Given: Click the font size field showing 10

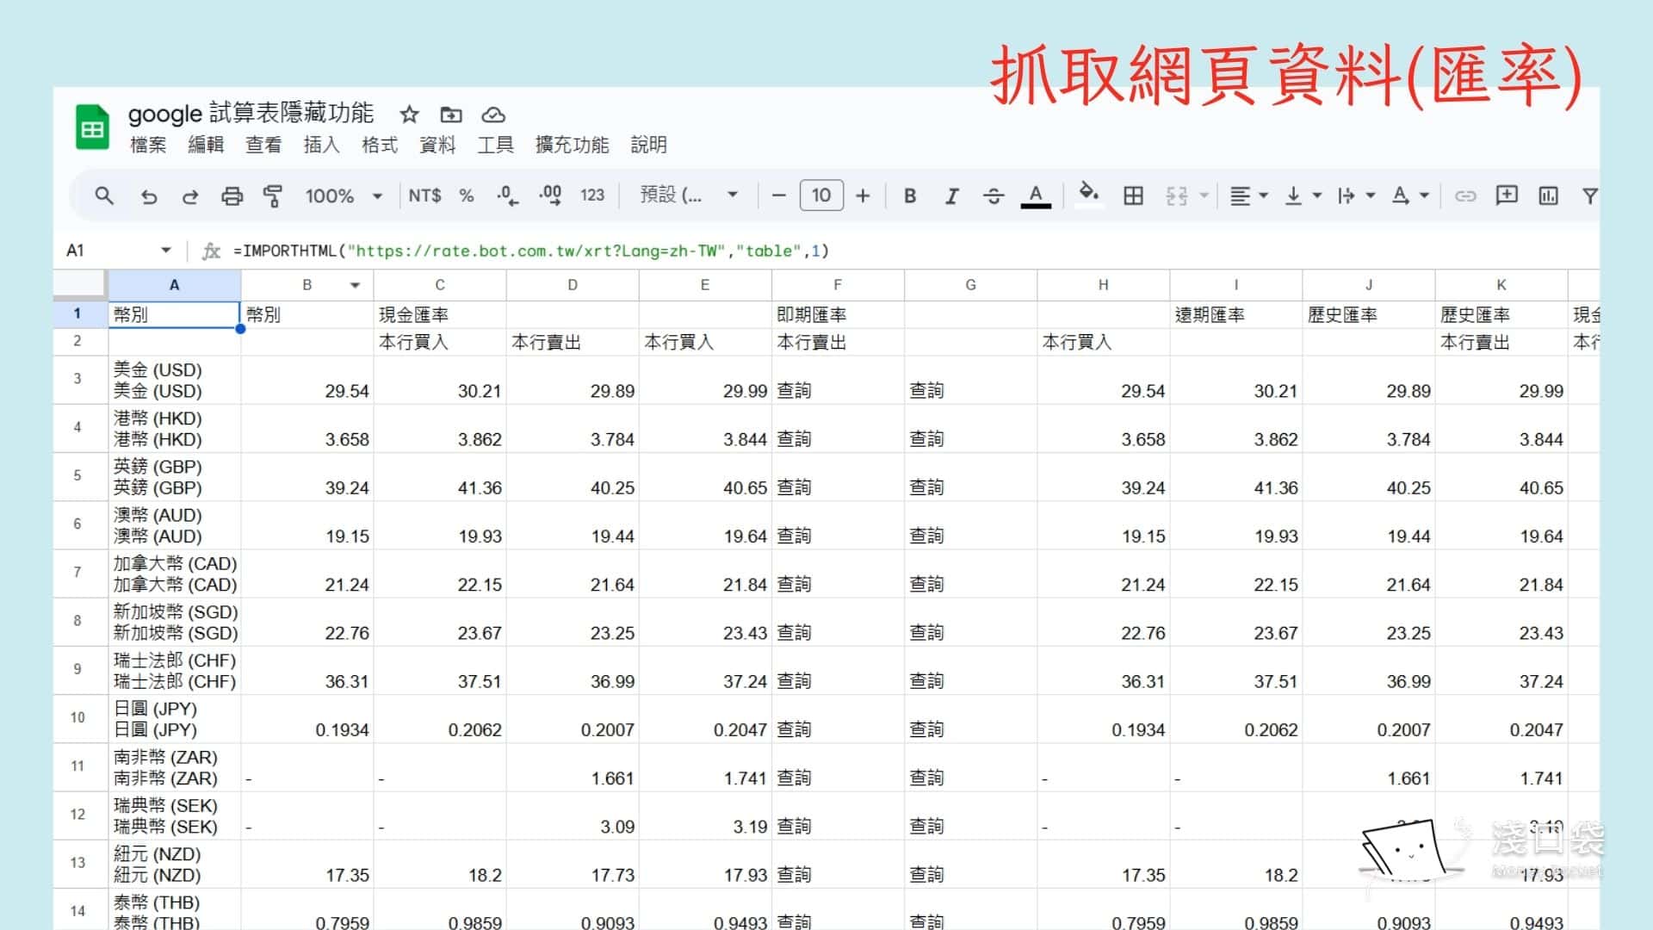Looking at the screenshot, I should coord(821,195).
